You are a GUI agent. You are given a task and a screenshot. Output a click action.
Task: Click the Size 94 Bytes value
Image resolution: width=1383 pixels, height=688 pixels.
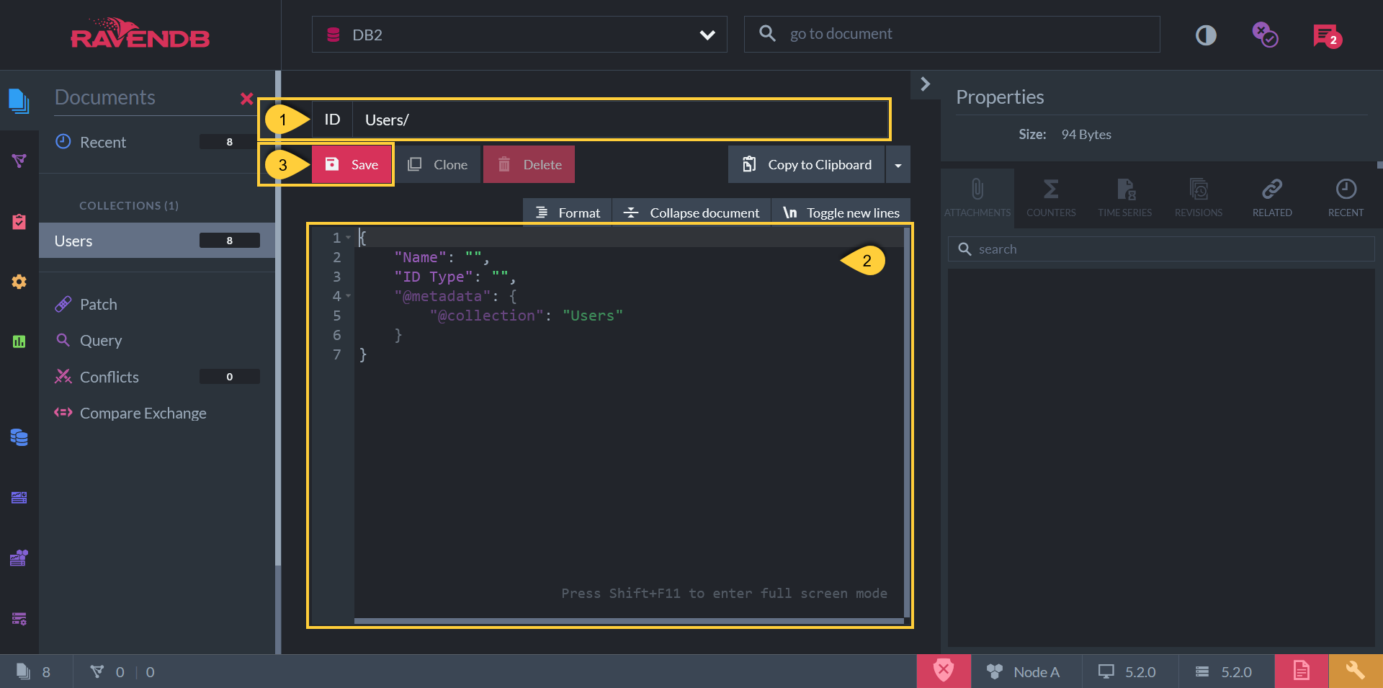point(1086,135)
